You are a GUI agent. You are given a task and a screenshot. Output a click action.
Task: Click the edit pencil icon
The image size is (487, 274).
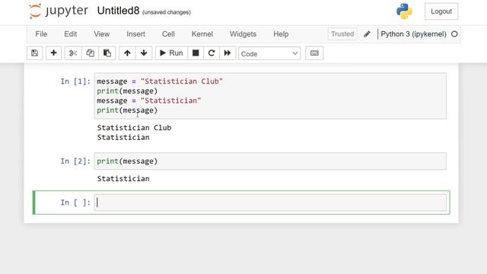(367, 33)
